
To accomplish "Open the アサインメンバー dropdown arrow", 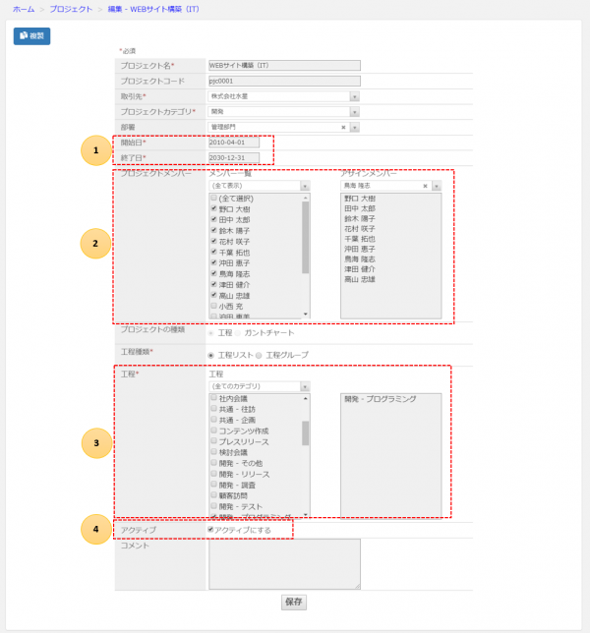I will (x=437, y=186).
